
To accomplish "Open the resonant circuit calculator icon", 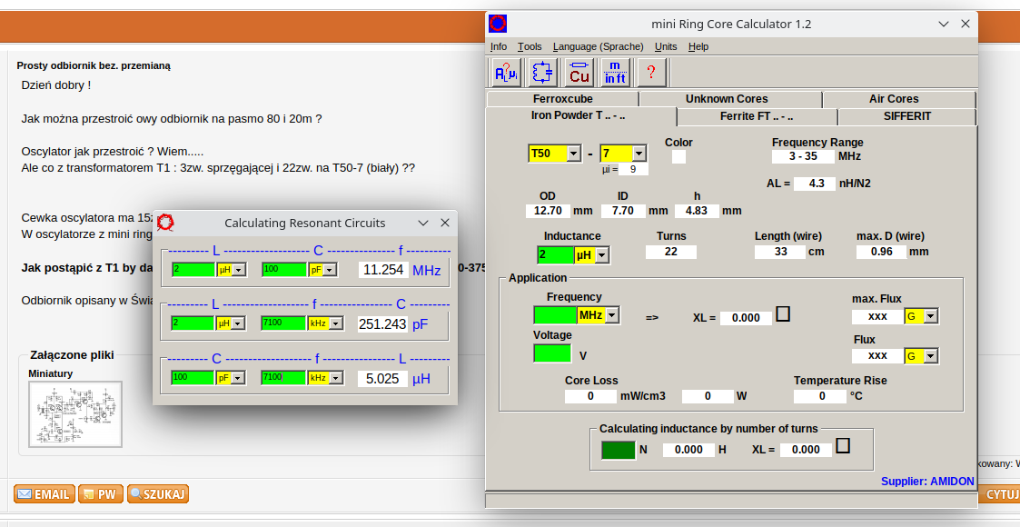I will [543, 73].
